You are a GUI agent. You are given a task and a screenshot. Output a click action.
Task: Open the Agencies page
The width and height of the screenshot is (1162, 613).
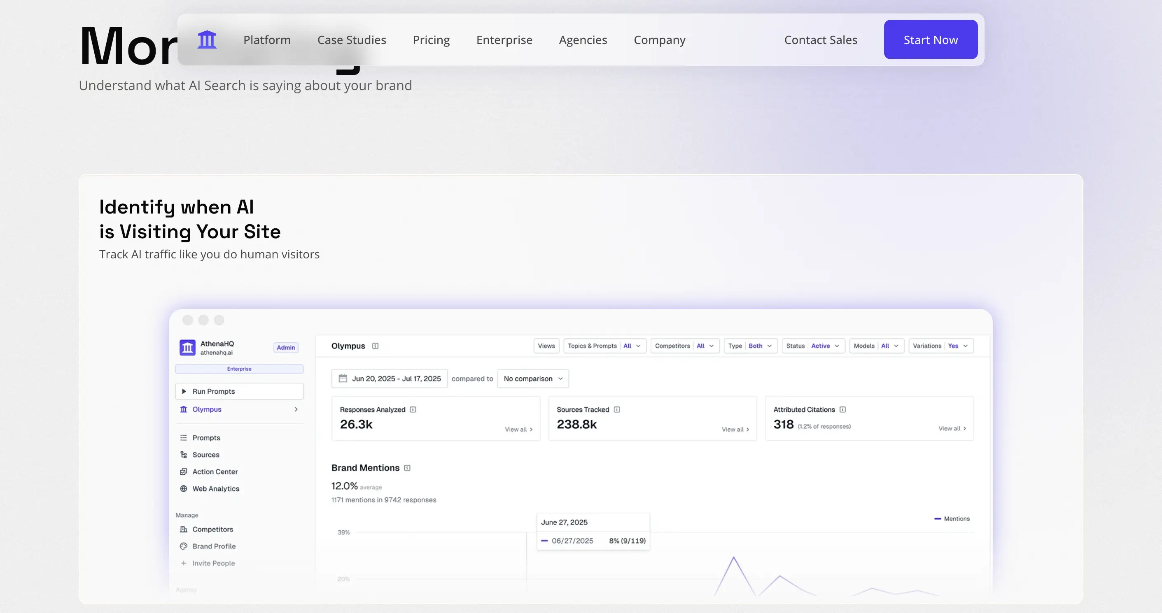click(583, 39)
